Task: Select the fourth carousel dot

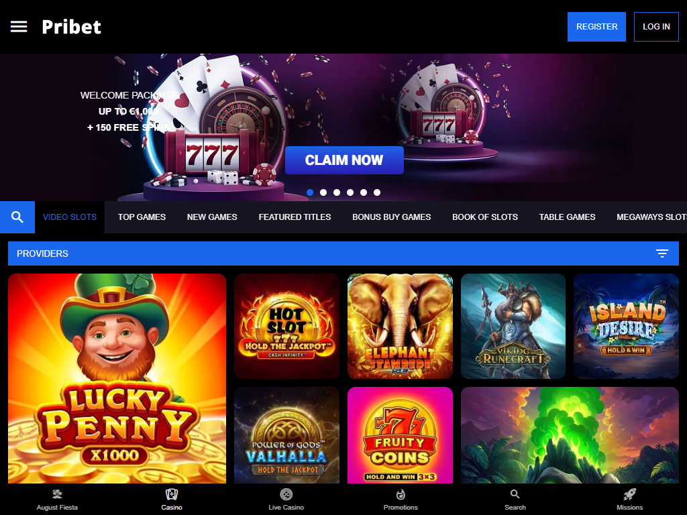Action: coord(350,192)
